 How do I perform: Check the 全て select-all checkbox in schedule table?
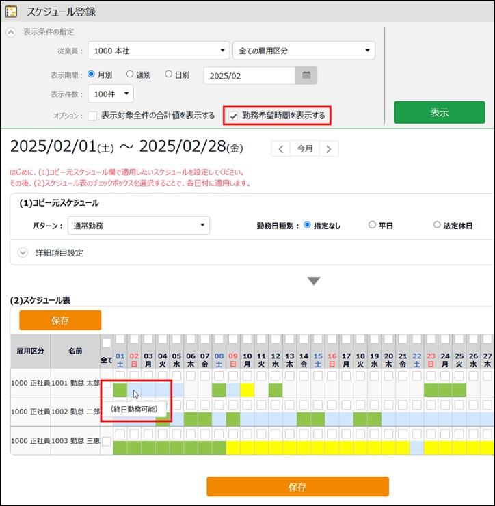point(107,343)
